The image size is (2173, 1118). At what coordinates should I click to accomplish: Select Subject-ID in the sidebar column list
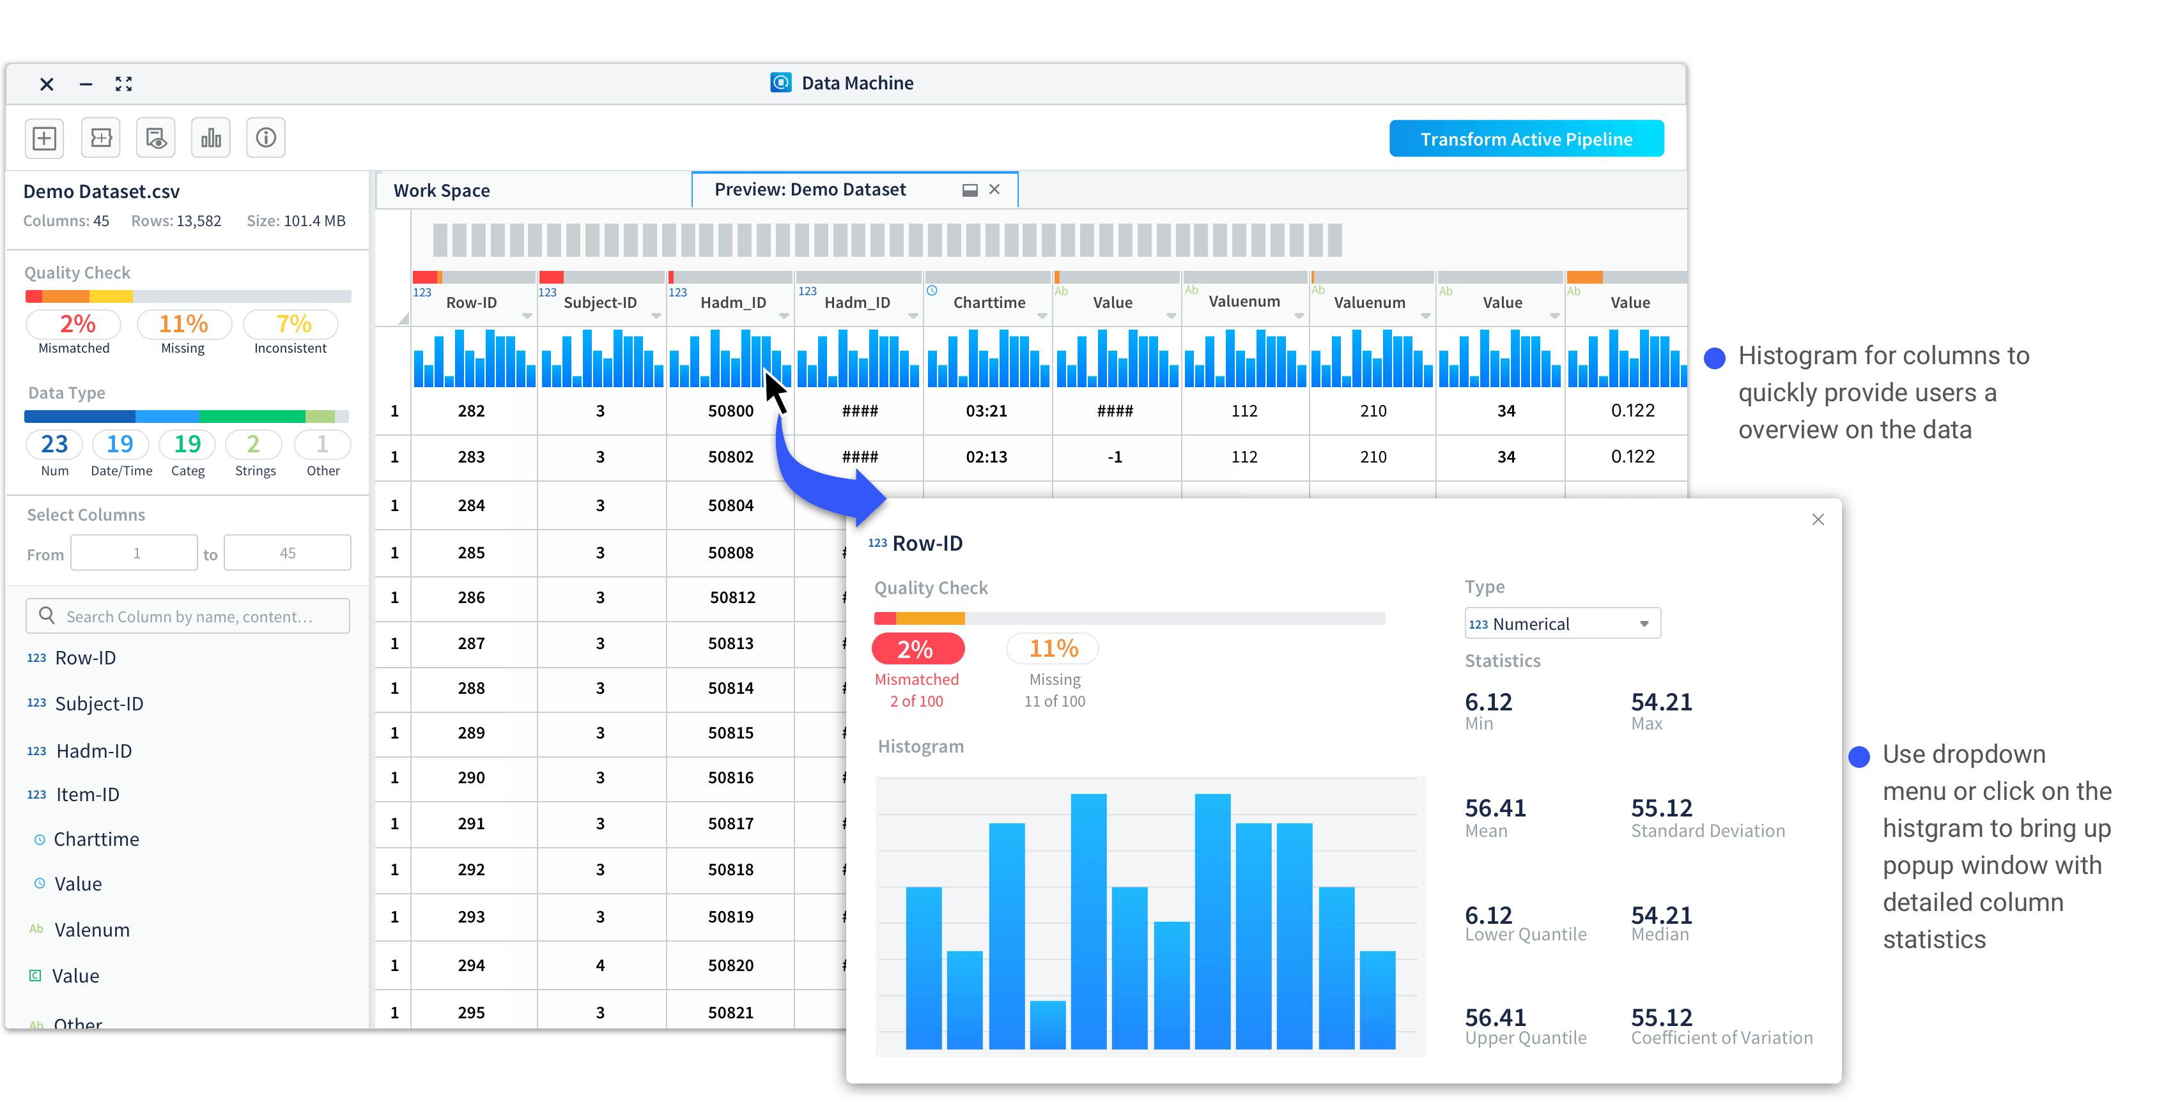pos(98,703)
